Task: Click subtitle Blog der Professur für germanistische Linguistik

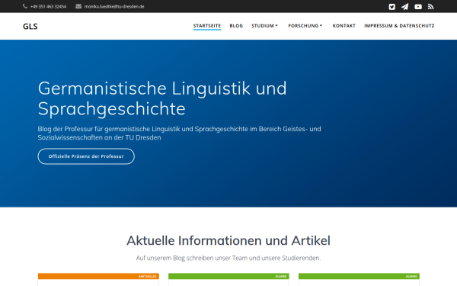Action: pos(179,133)
